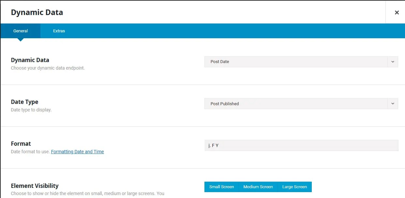Hide the element on medium screens

(x=258, y=187)
